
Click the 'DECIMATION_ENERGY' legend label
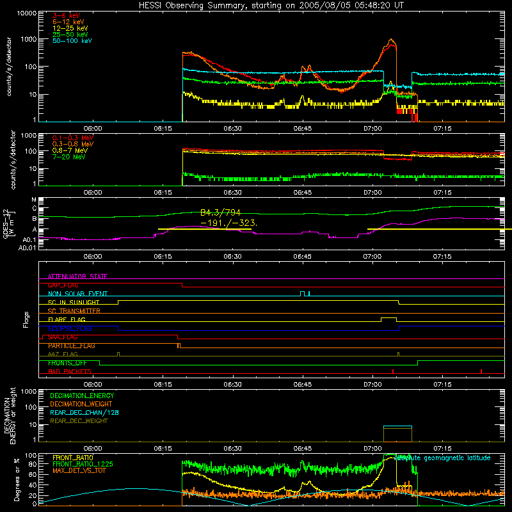tap(82, 396)
